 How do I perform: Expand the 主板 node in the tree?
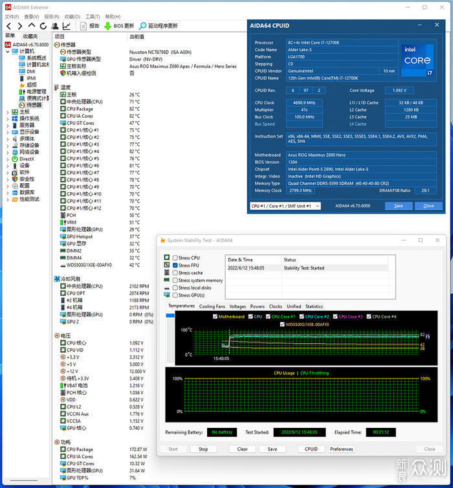pos(8,112)
